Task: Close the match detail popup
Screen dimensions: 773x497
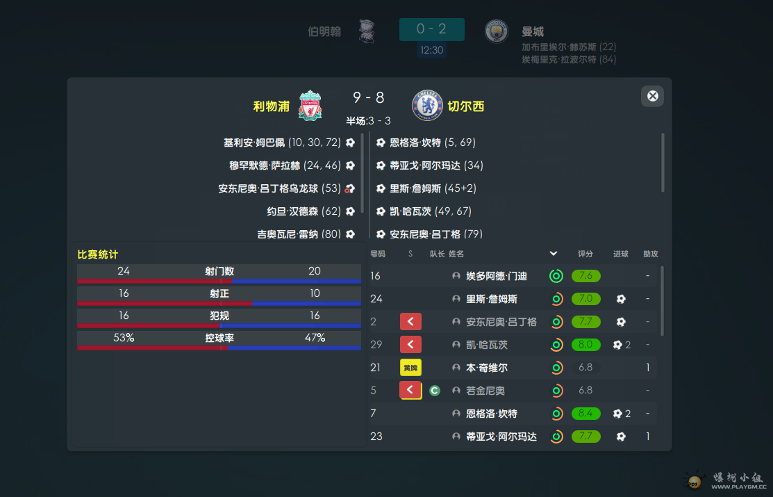Action: 652,96
